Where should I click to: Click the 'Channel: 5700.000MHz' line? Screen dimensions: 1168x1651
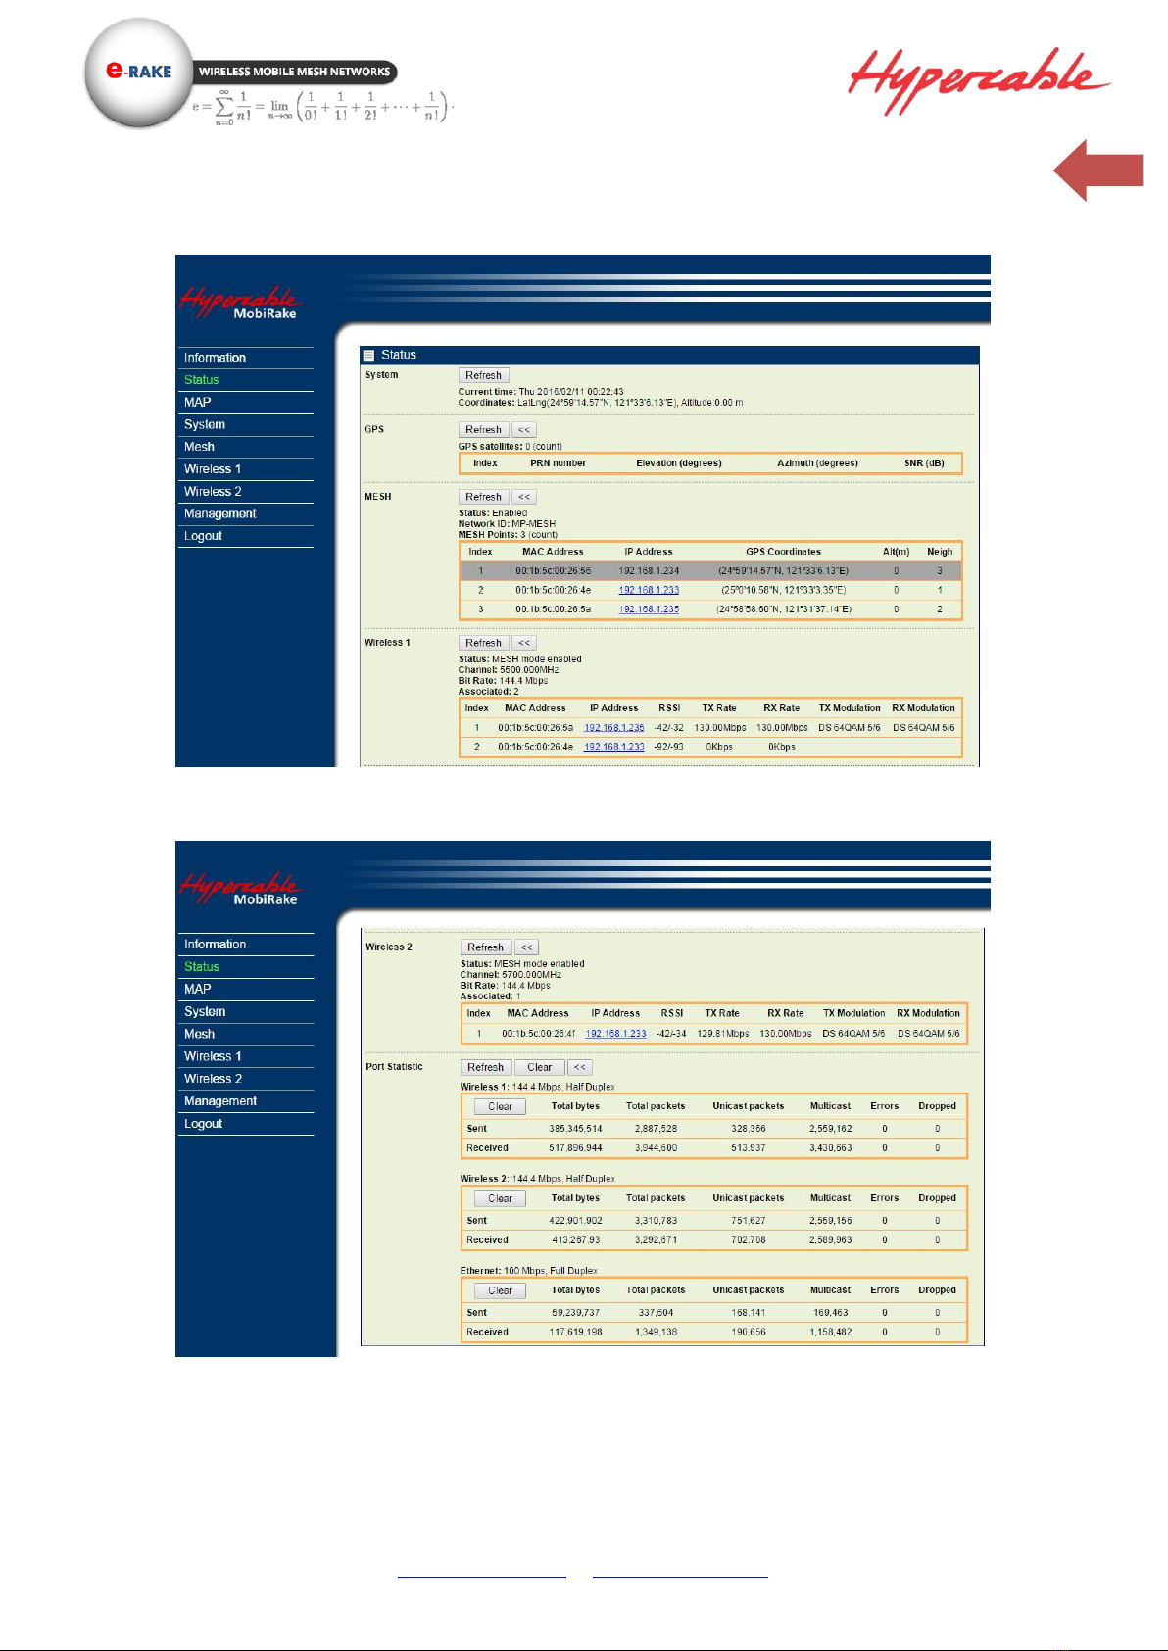click(x=511, y=975)
